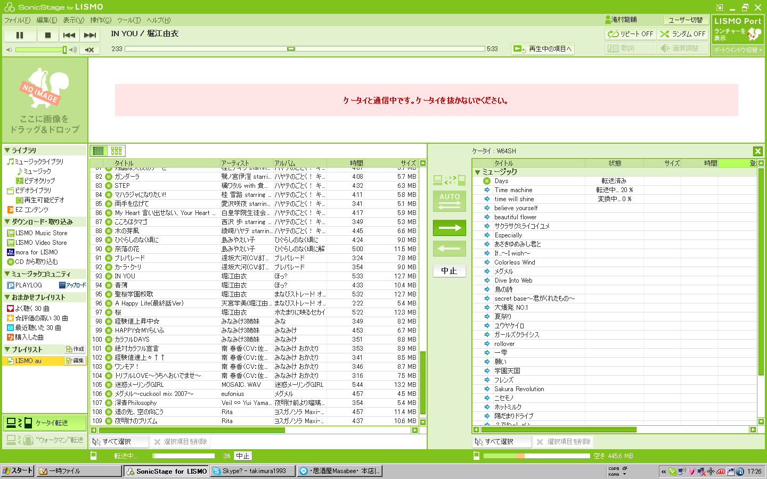Seek in the playback progress bar
The height and width of the screenshot is (479, 767).
[x=305, y=49]
